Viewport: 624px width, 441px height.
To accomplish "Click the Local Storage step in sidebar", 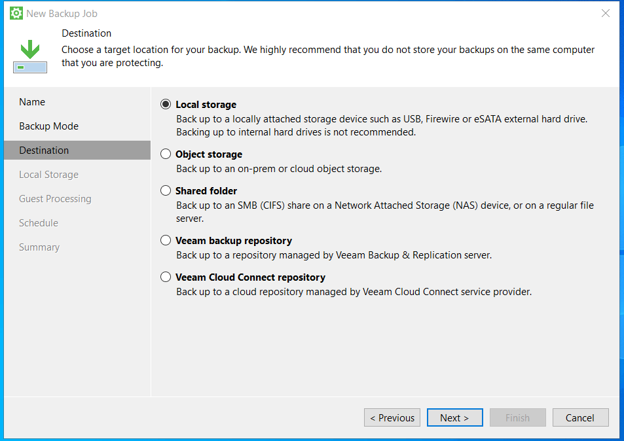I will tap(48, 175).
